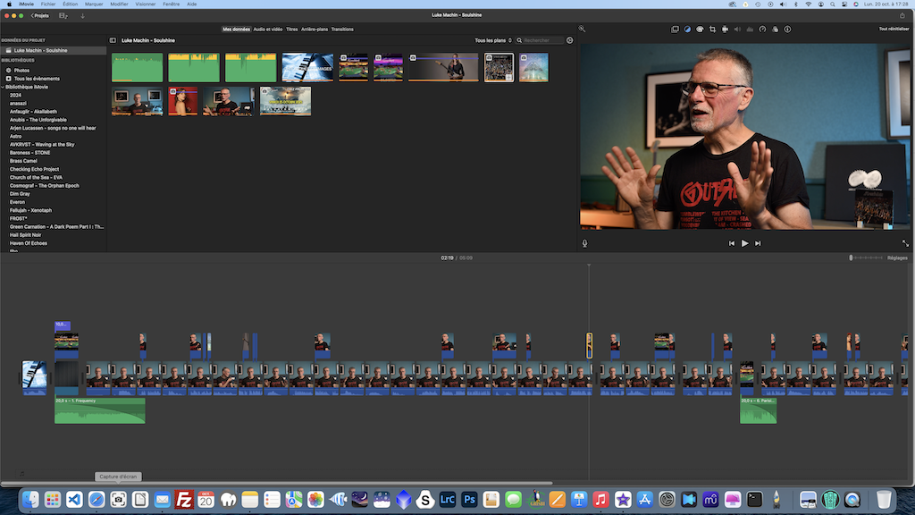Click the magic wand auto-enhance icon
This screenshot has width=915, height=515.
coord(582,30)
